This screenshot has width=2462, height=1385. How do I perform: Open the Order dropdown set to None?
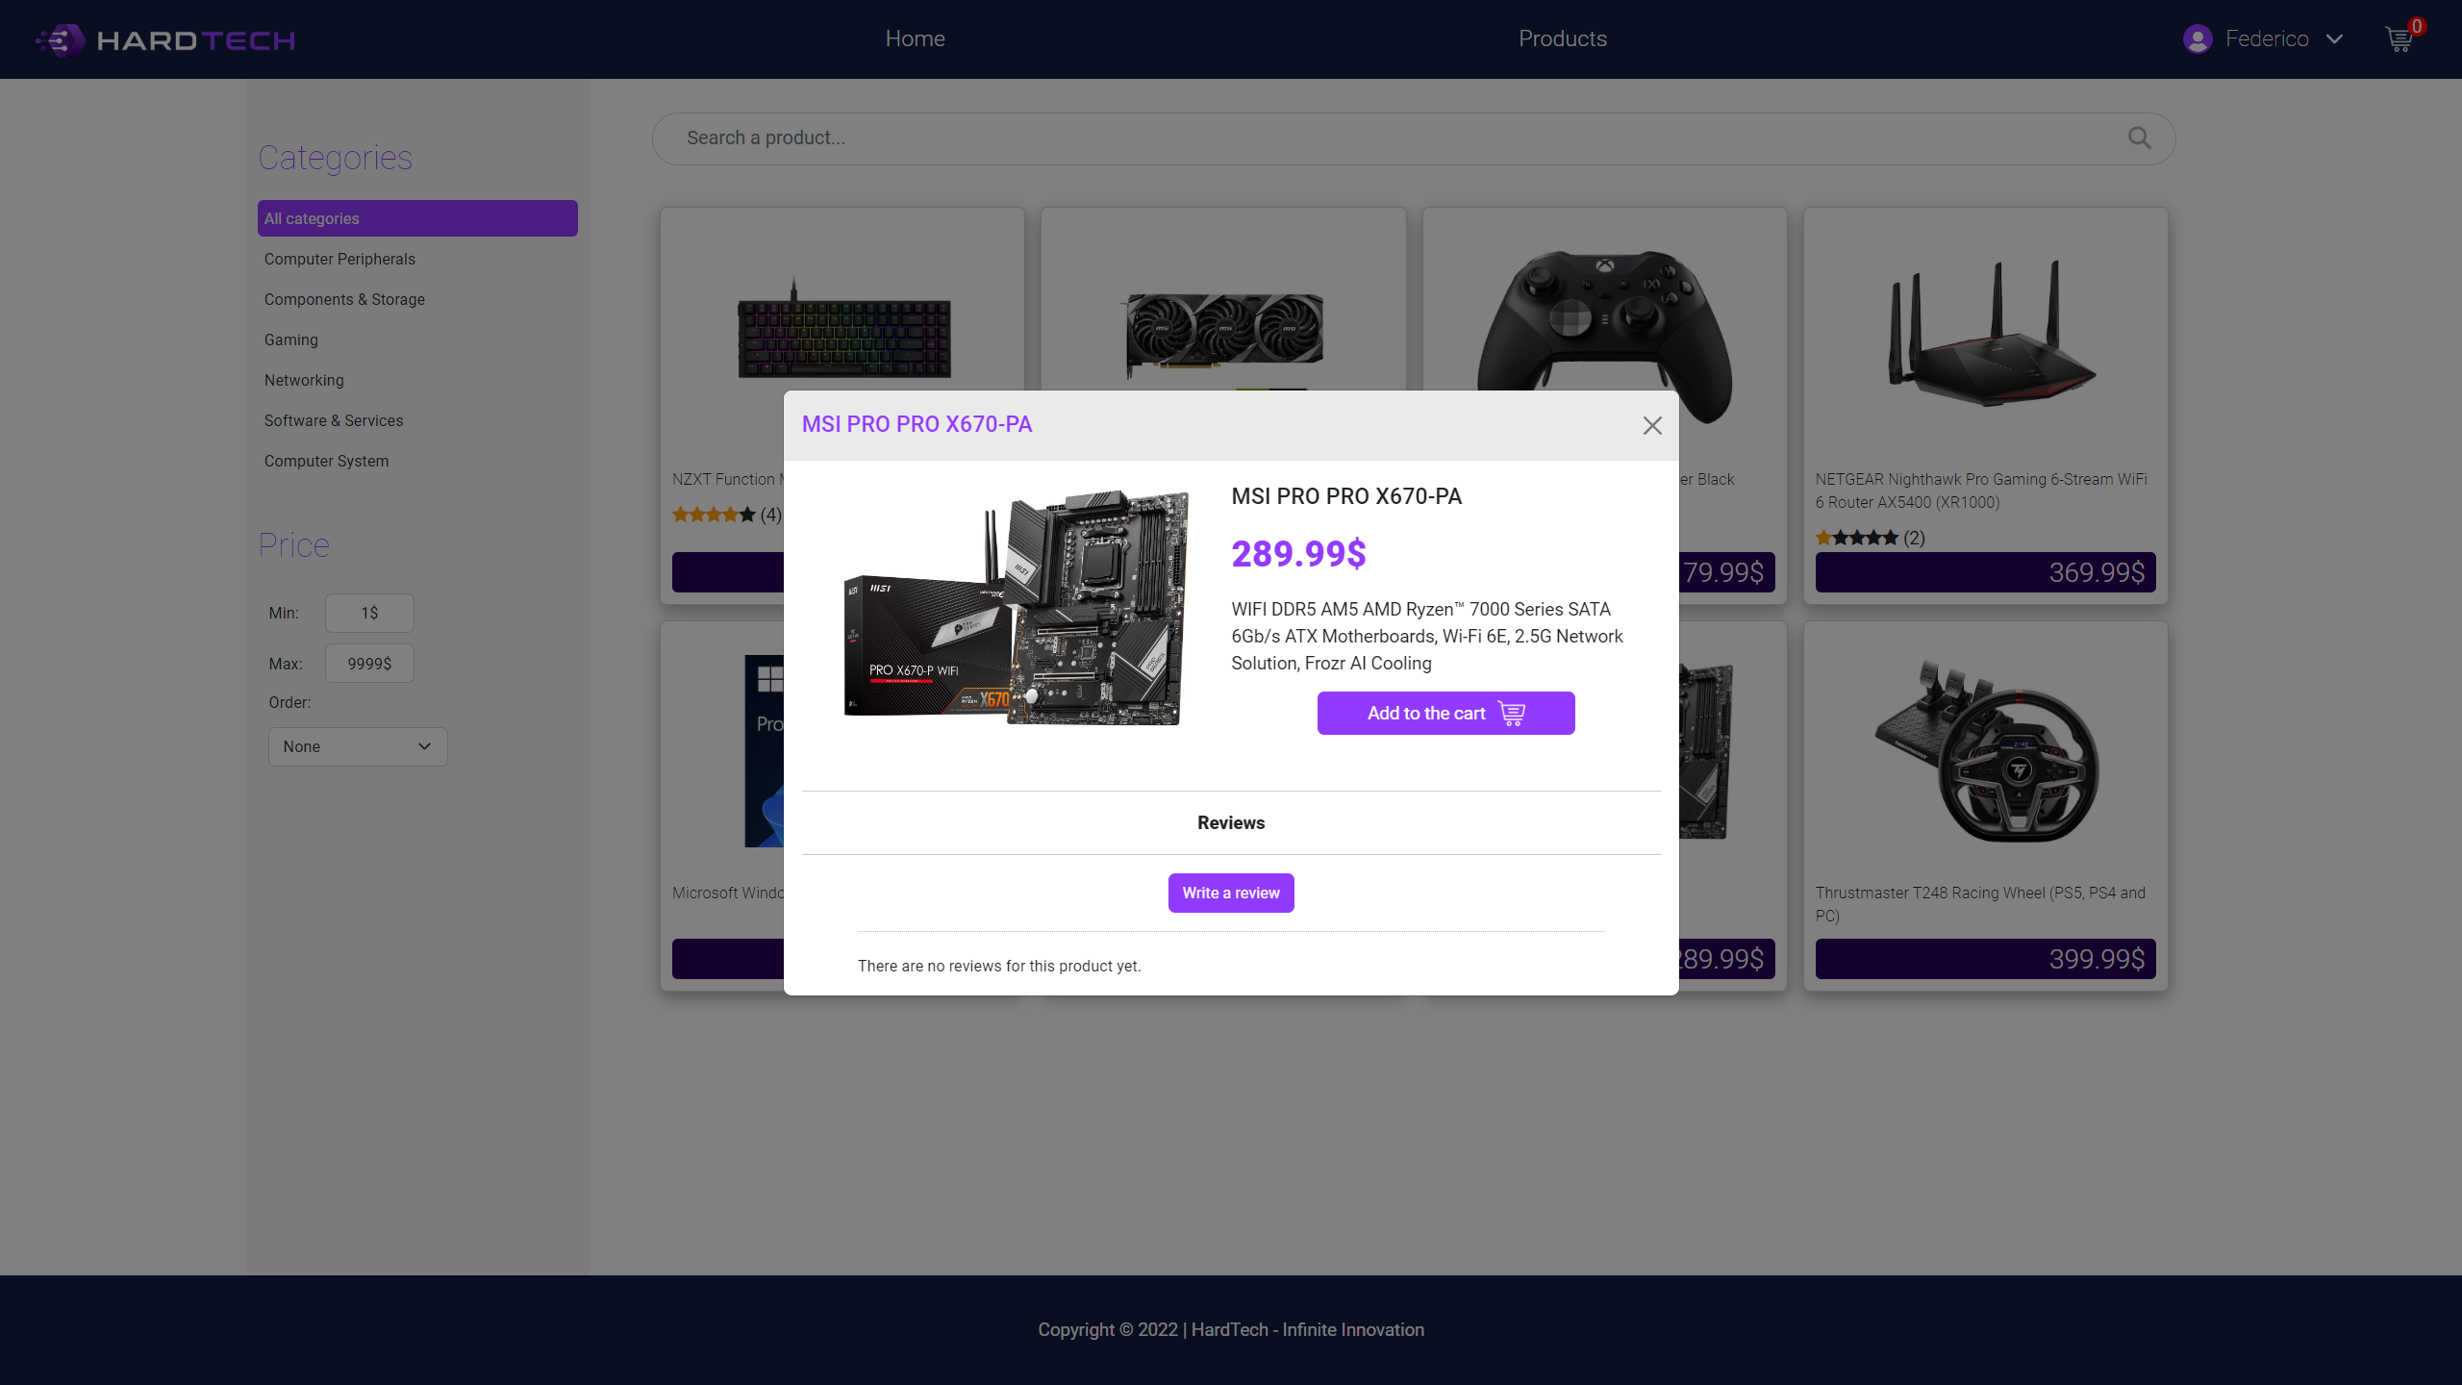click(358, 747)
